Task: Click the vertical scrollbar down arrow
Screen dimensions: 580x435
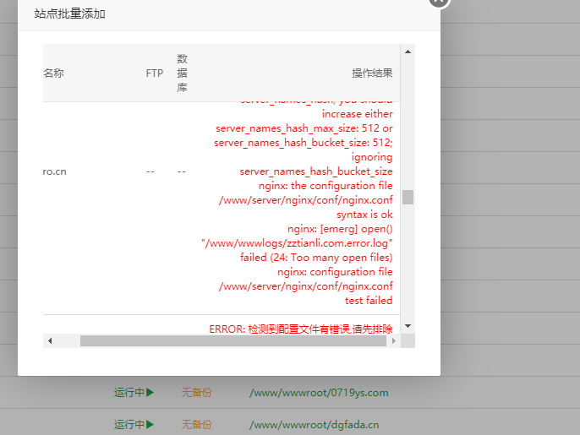Action: pos(408,326)
